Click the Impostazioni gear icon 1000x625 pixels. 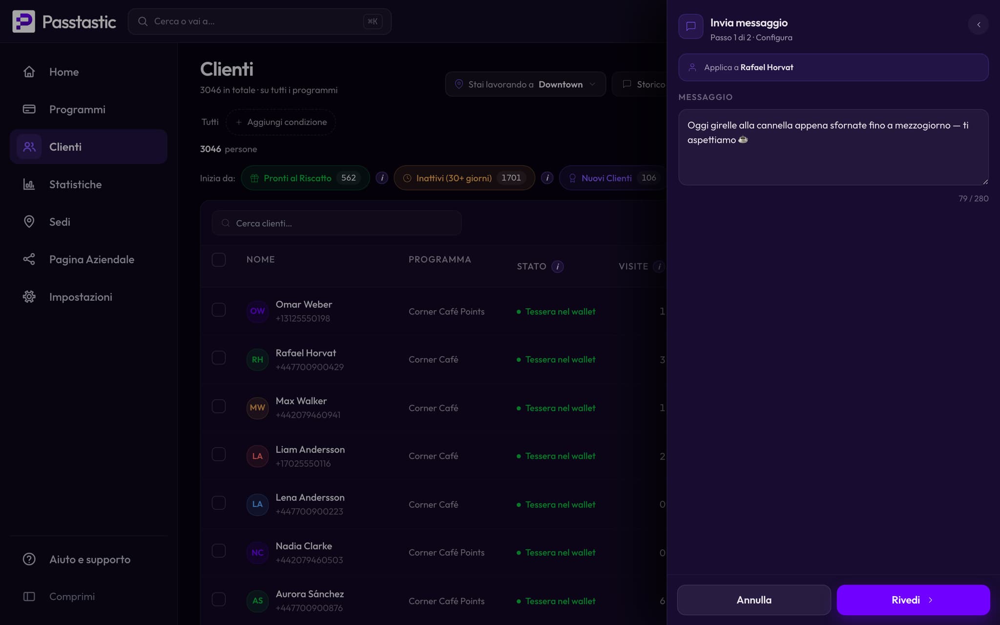(x=29, y=297)
